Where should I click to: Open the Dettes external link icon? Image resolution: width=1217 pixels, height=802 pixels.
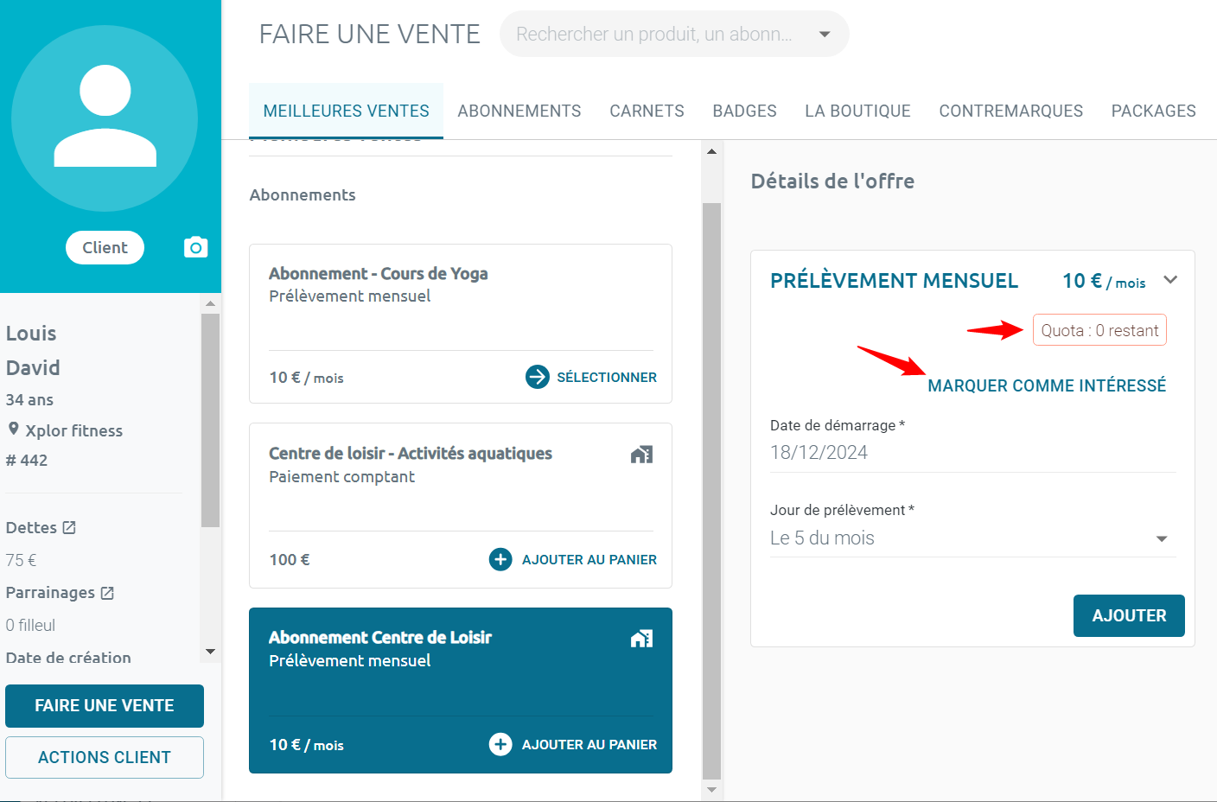point(69,527)
